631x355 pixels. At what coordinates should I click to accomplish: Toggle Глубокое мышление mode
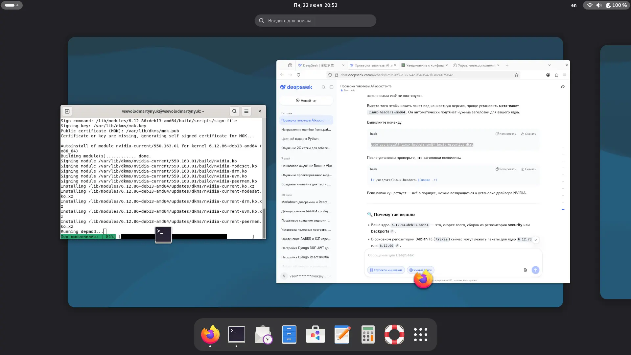coord(386,270)
